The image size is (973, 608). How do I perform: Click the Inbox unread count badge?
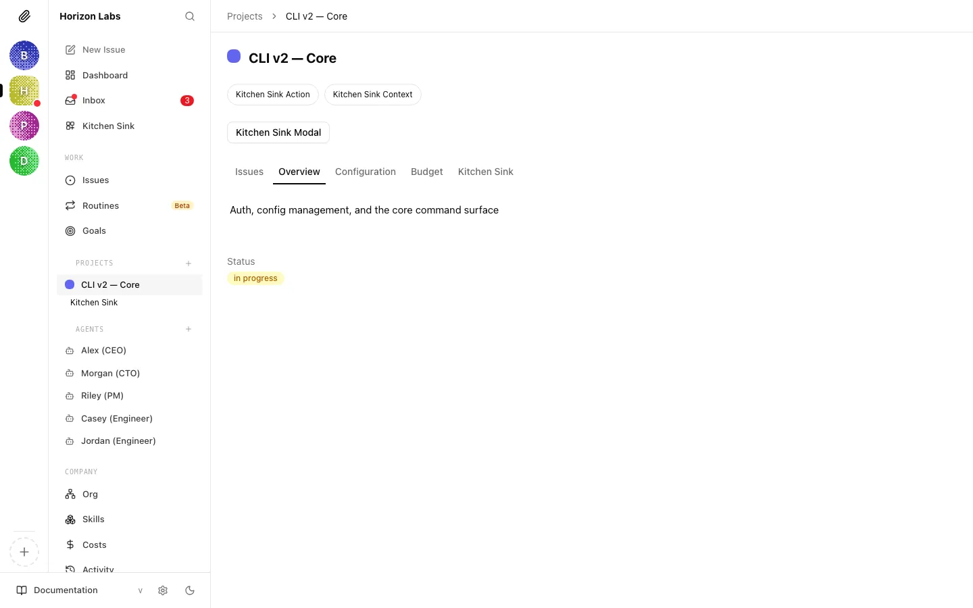(187, 101)
